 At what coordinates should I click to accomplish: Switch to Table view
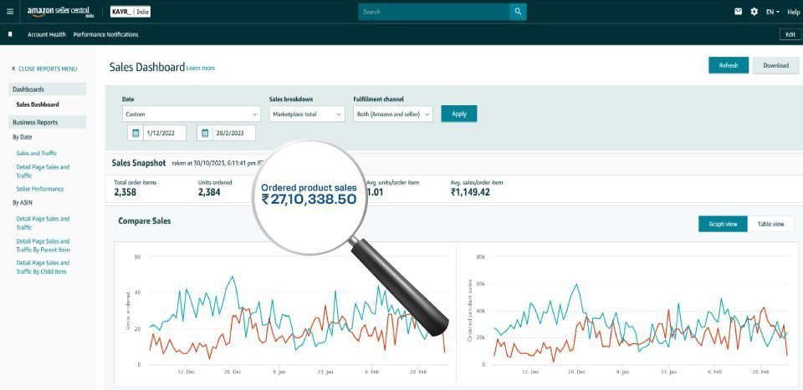tap(770, 224)
